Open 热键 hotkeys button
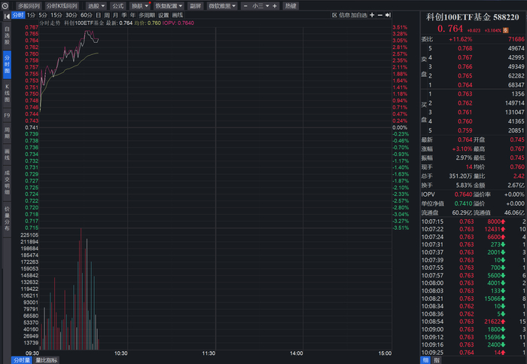This screenshot has height=364, width=527. pos(291,6)
